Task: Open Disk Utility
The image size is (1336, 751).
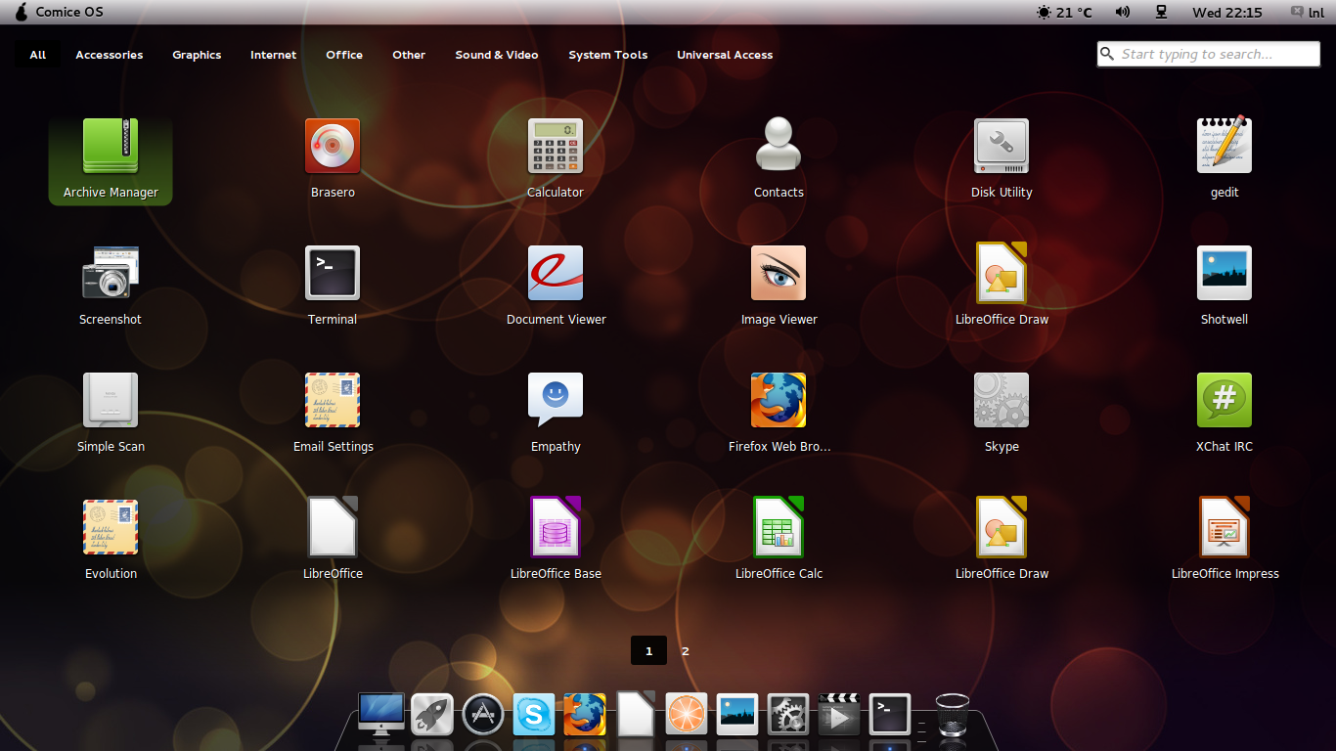Action: click(1002, 147)
